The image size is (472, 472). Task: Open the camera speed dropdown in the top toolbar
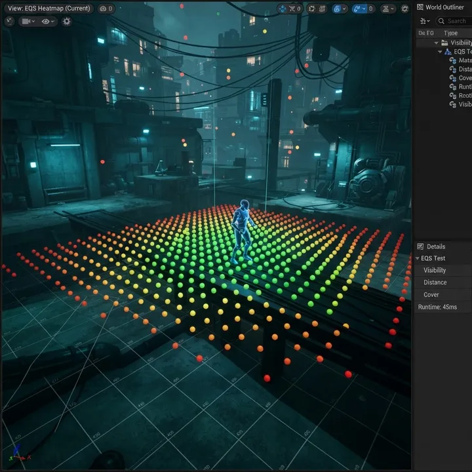coord(387,9)
